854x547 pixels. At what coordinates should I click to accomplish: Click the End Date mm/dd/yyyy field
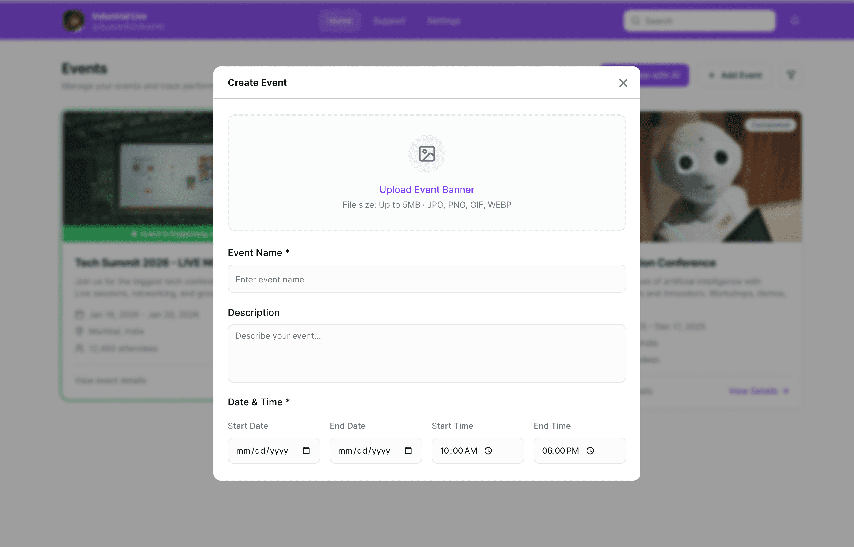(364, 451)
